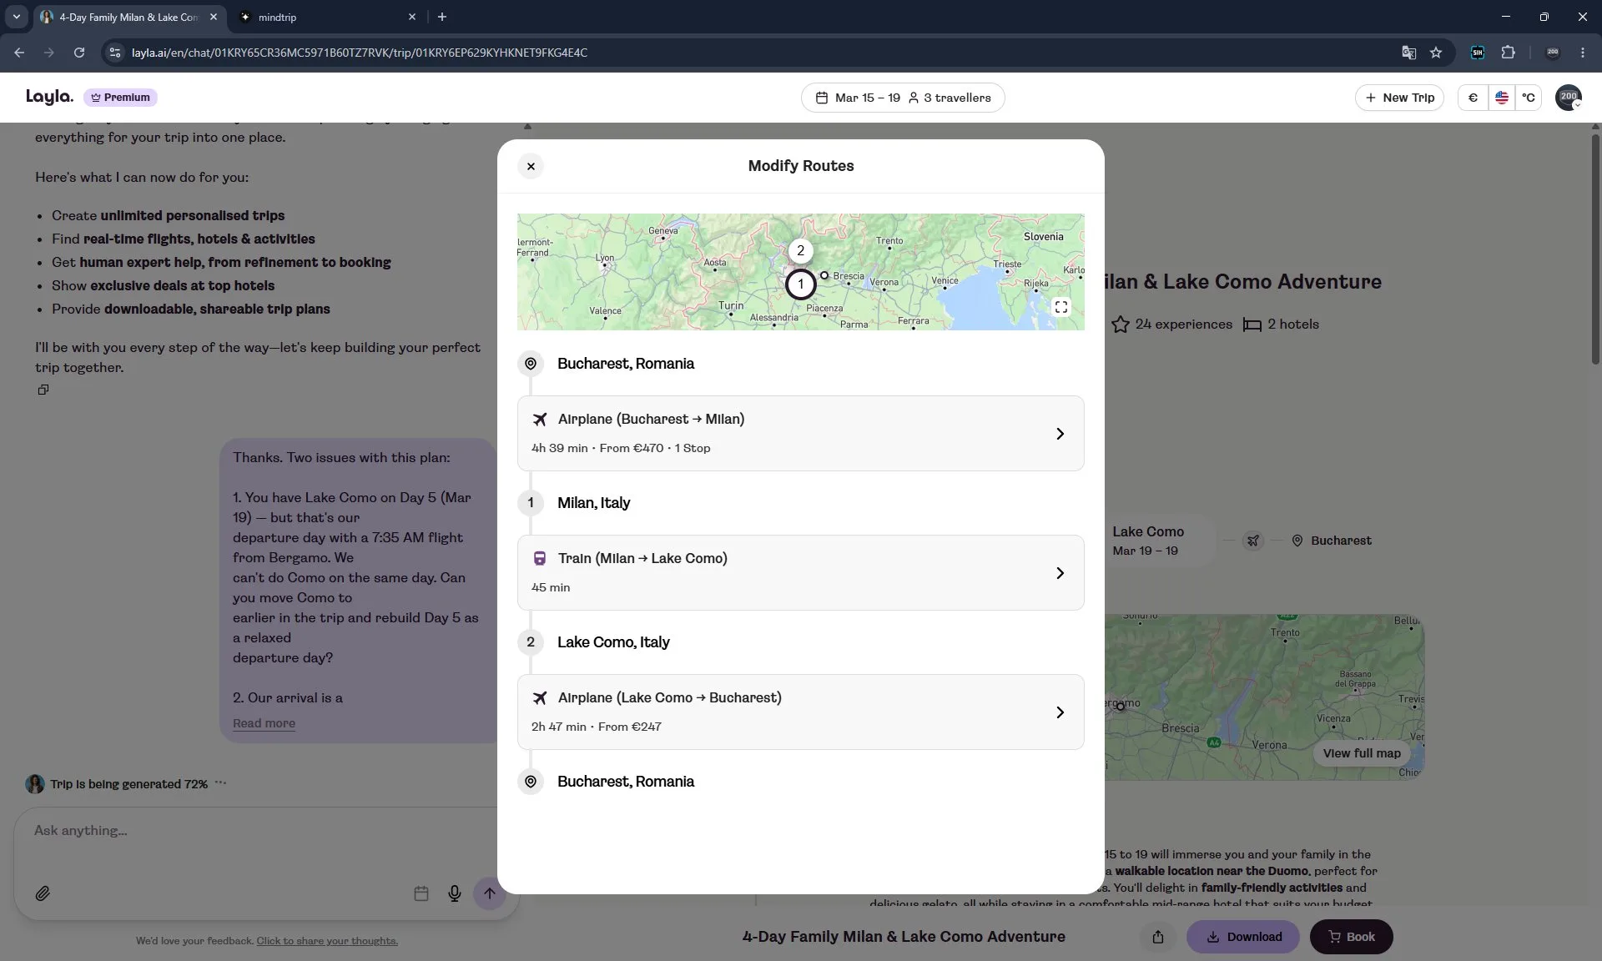
Task: Click the collapse arrow above chat panel divider
Action: pyautogui.click(x=527, y=126)
